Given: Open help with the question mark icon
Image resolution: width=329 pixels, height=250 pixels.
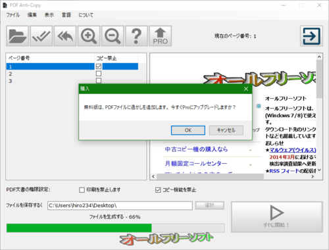Looking at the screenshot, I should (x=136, y=36).
